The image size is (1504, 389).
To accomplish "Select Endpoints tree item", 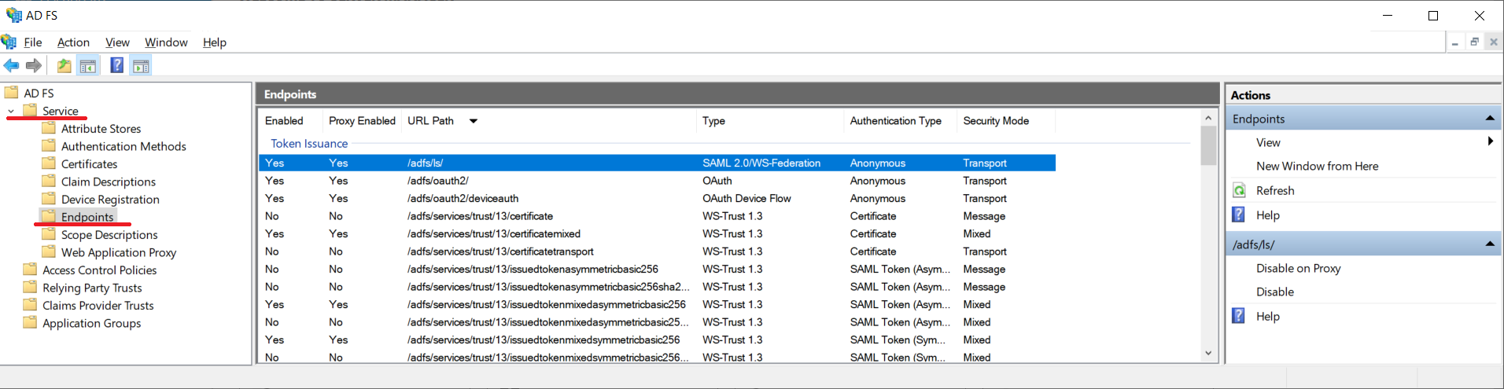I will click(87, 217).
